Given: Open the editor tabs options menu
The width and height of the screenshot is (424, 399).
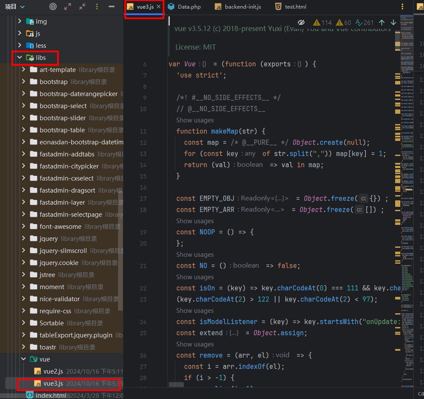Looking at the screenshot, I should 402,6.
